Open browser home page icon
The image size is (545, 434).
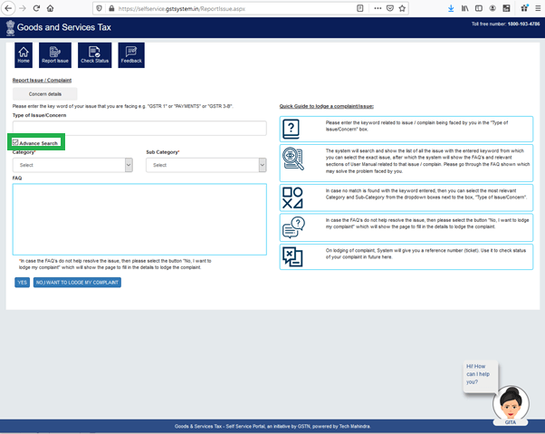(51, 8)
